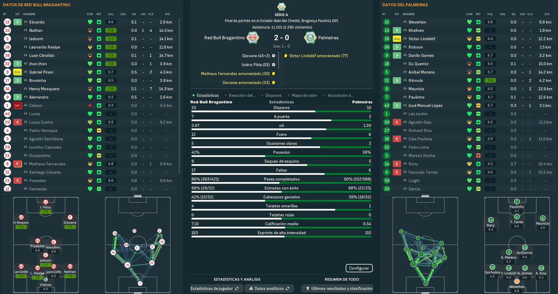
Task: Click the Pases completados stat row
Action: pos(281,179)
